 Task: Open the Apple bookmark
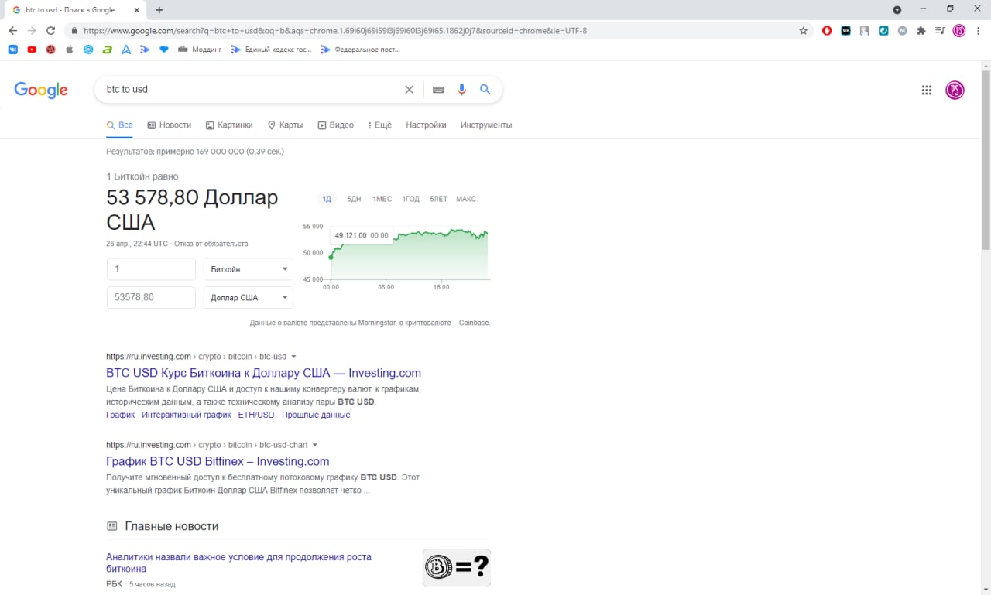(70, 50)
